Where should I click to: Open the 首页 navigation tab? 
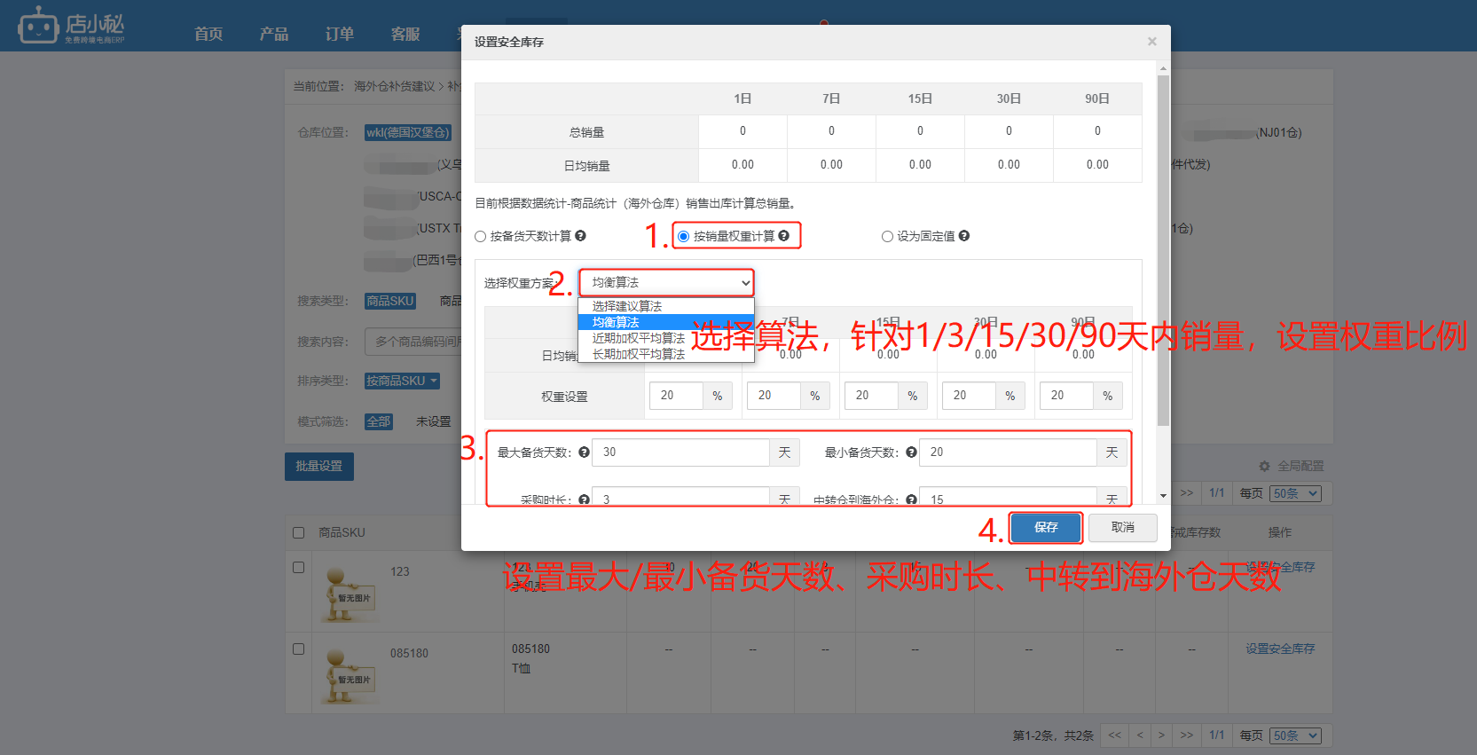208,34
